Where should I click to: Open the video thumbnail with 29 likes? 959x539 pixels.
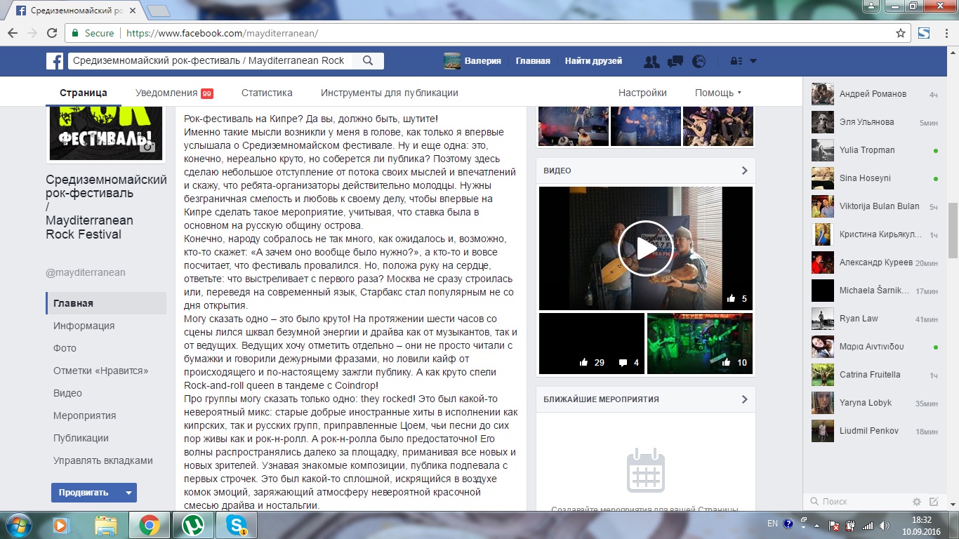point(591,343)
